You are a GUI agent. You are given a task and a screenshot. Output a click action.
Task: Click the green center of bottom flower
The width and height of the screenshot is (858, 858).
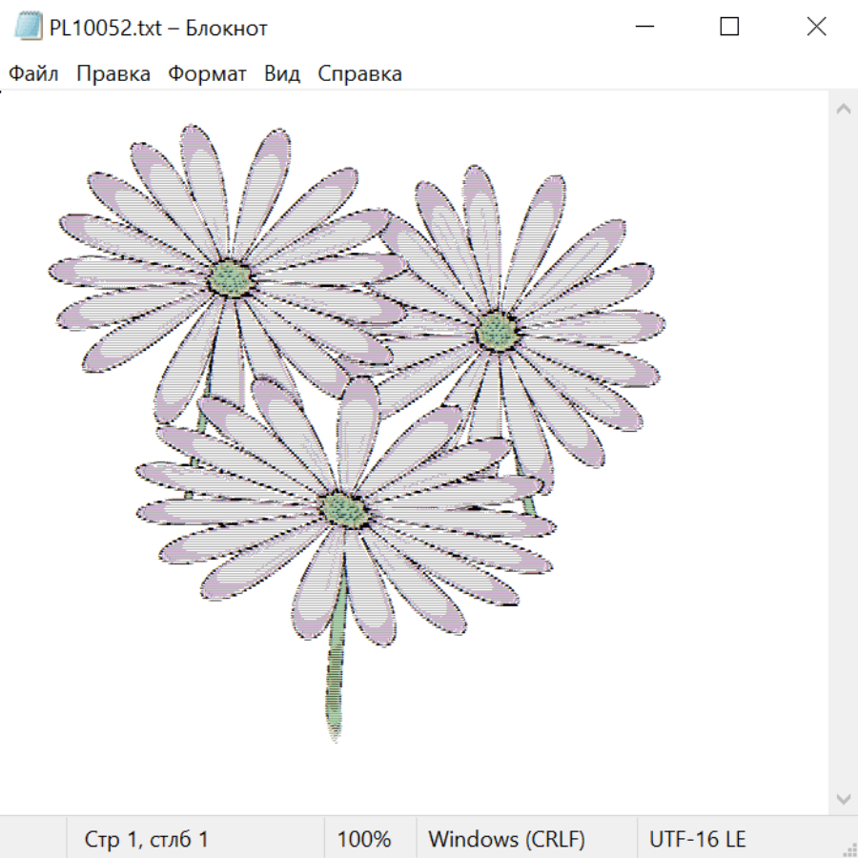tap(342, 509)
